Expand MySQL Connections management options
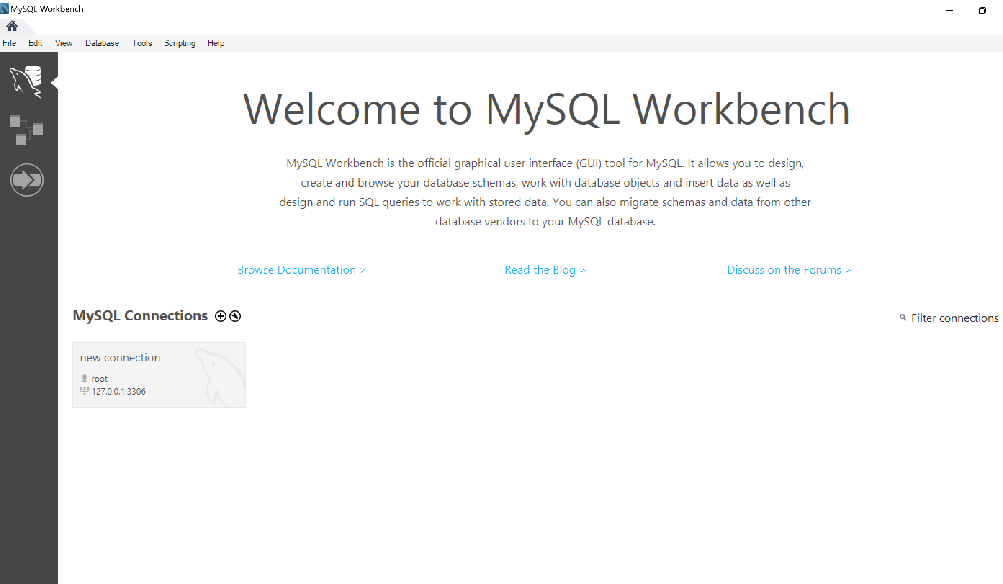 236,316
